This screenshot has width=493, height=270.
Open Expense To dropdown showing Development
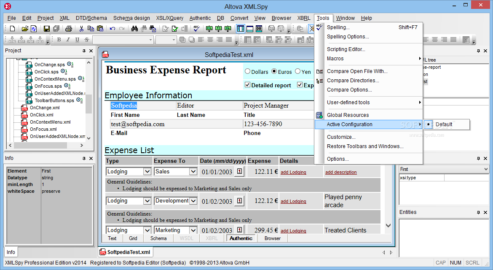tap(193, 201)
